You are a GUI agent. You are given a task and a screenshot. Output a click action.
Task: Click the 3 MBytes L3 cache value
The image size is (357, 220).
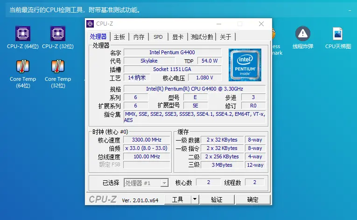click(222, 165)
